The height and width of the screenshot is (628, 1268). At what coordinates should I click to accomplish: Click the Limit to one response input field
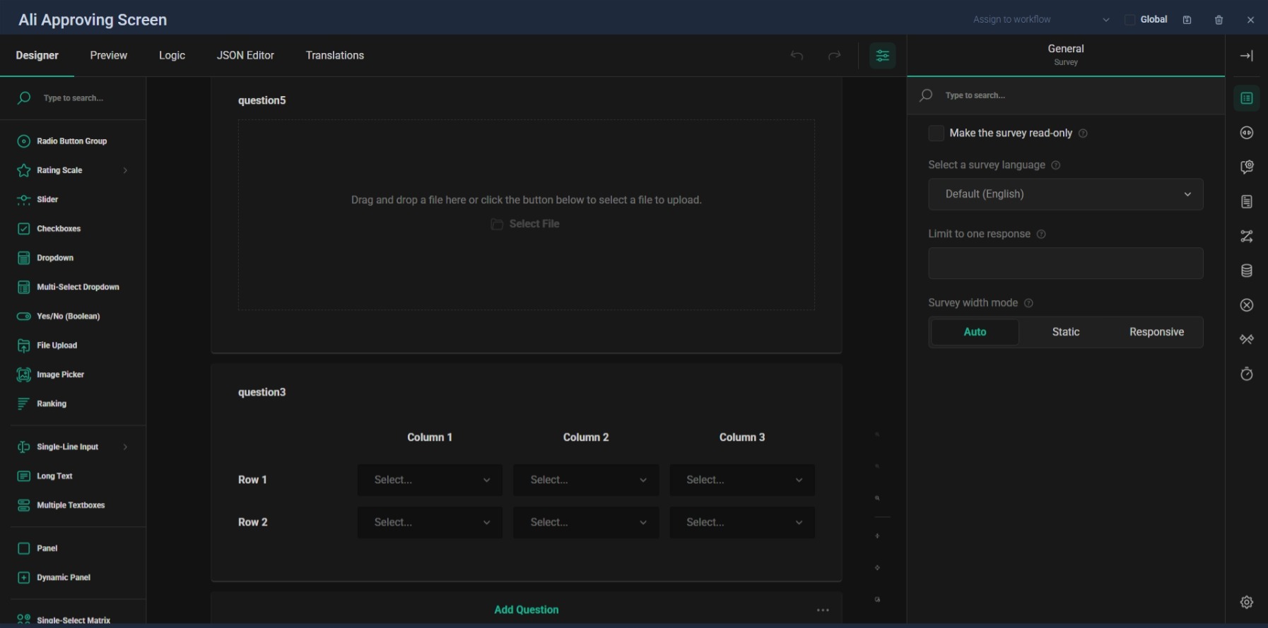(1065, 263)
